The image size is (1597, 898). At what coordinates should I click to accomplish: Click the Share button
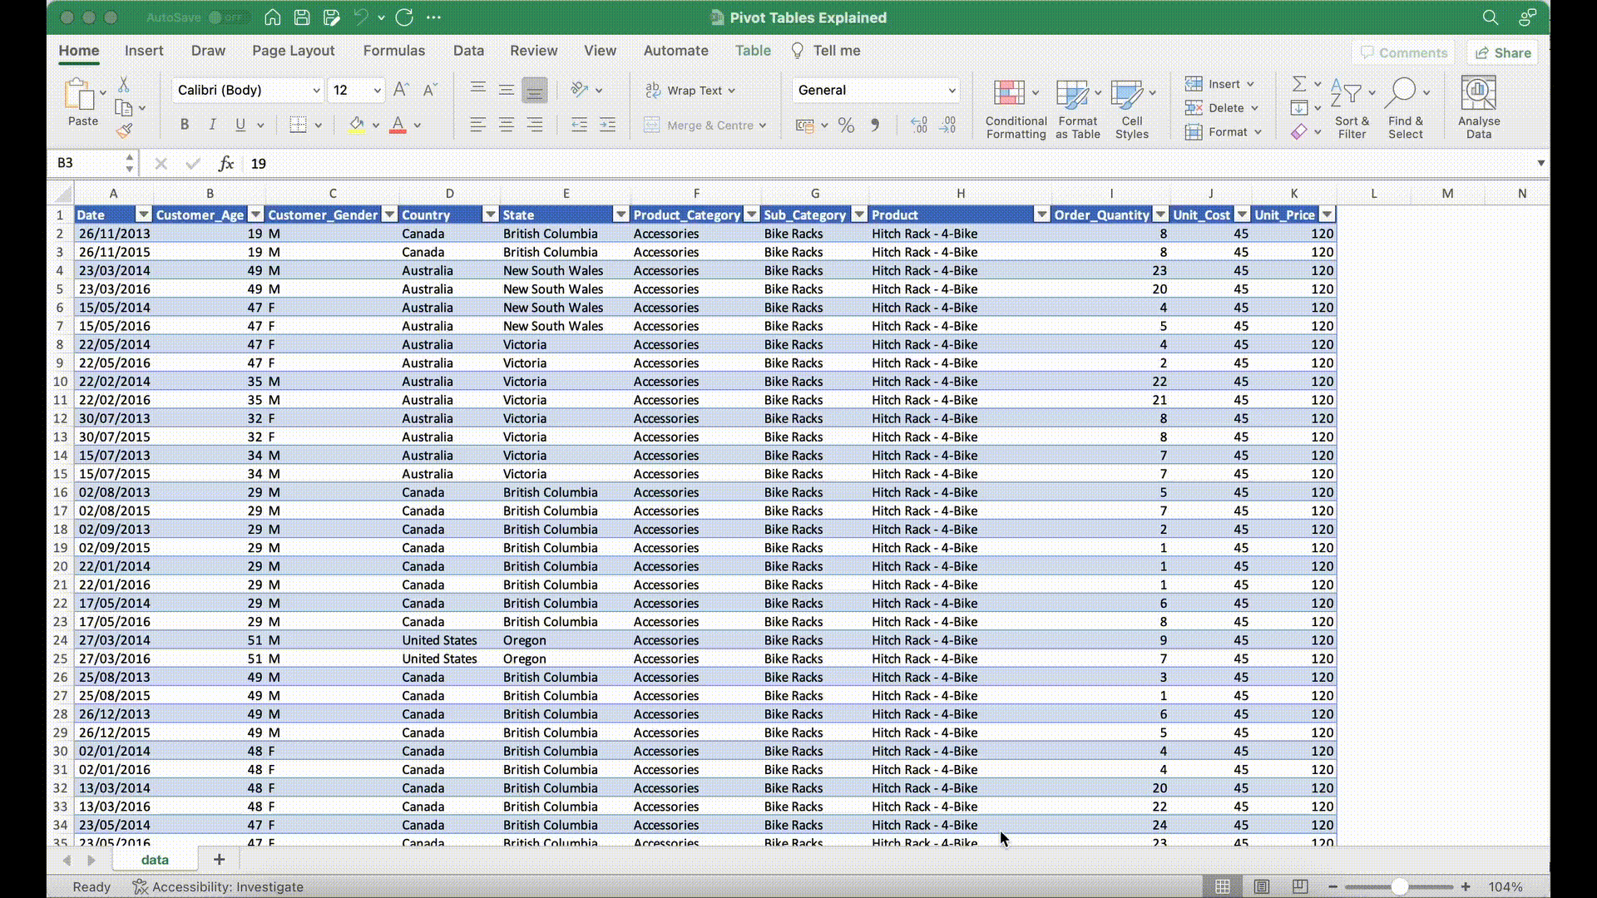pyautogui.click(x=1502, y=52)
